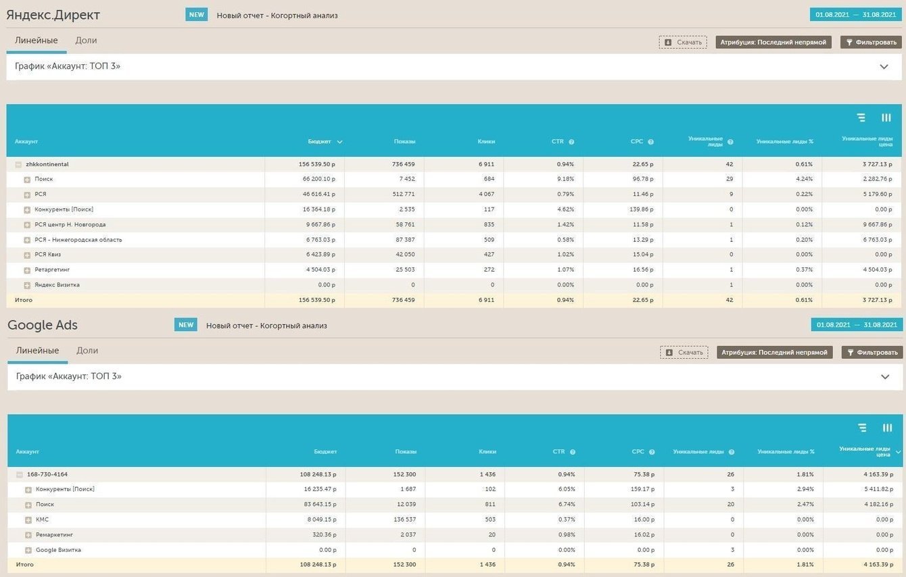Expand the Ремаркетинг row
Screen dimensions: 906x577
(x=29, y=535)
